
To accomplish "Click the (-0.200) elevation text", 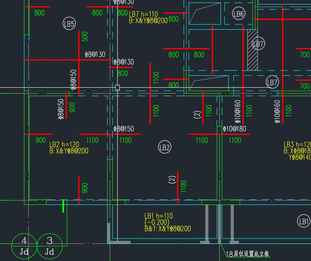I will 157,222.
